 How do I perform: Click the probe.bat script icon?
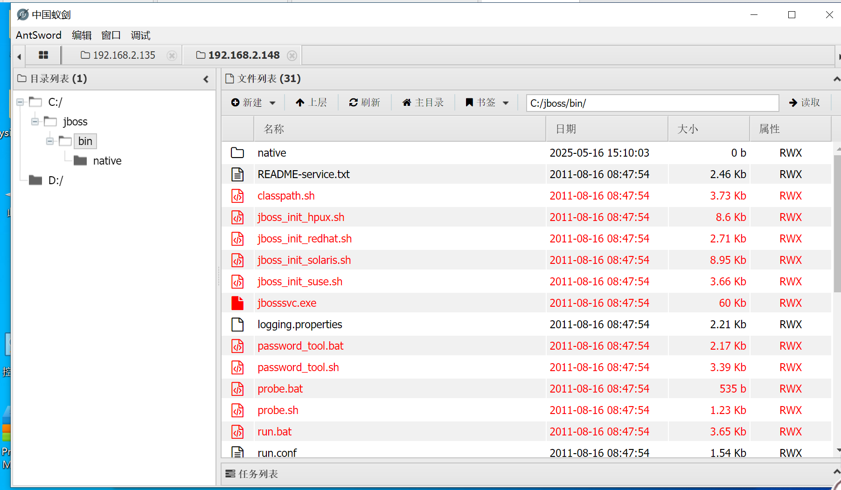click(237, 389)
